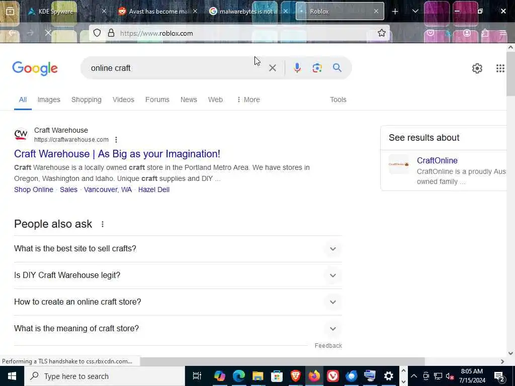Screen dimensions: 515x386
Task: Select the Web search filter
Action: (x=215, y=100)
